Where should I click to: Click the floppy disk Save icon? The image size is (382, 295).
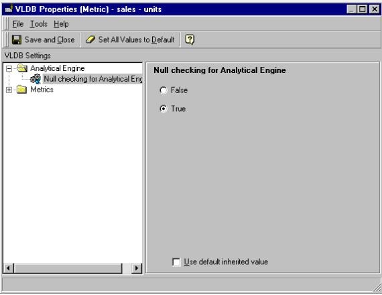[x=17, y=39]
